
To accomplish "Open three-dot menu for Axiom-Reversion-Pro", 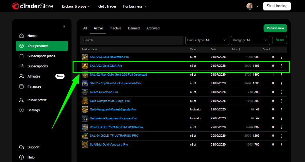I will tap(282, 92).
